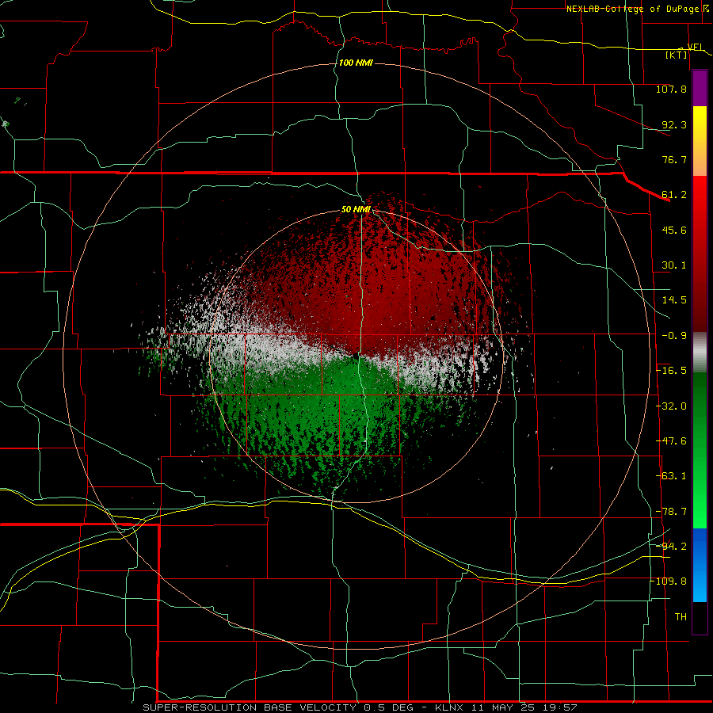Click the TH label on the legend

pyautogui.click(x=681, y=617)
